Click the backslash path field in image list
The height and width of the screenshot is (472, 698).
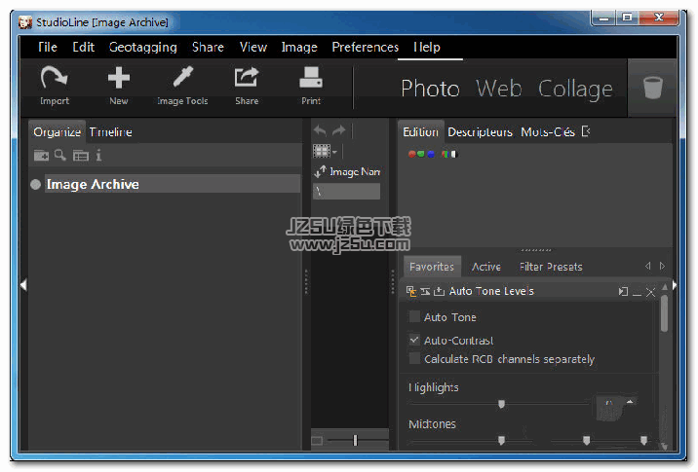click(x=346, y=191)
